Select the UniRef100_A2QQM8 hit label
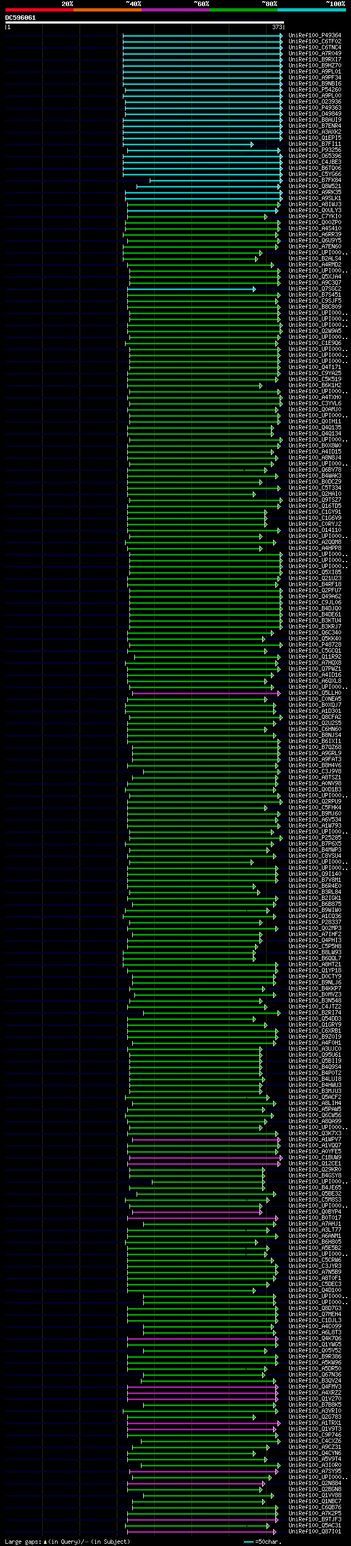Screen dimensions: 351x1546 [315, 542]
